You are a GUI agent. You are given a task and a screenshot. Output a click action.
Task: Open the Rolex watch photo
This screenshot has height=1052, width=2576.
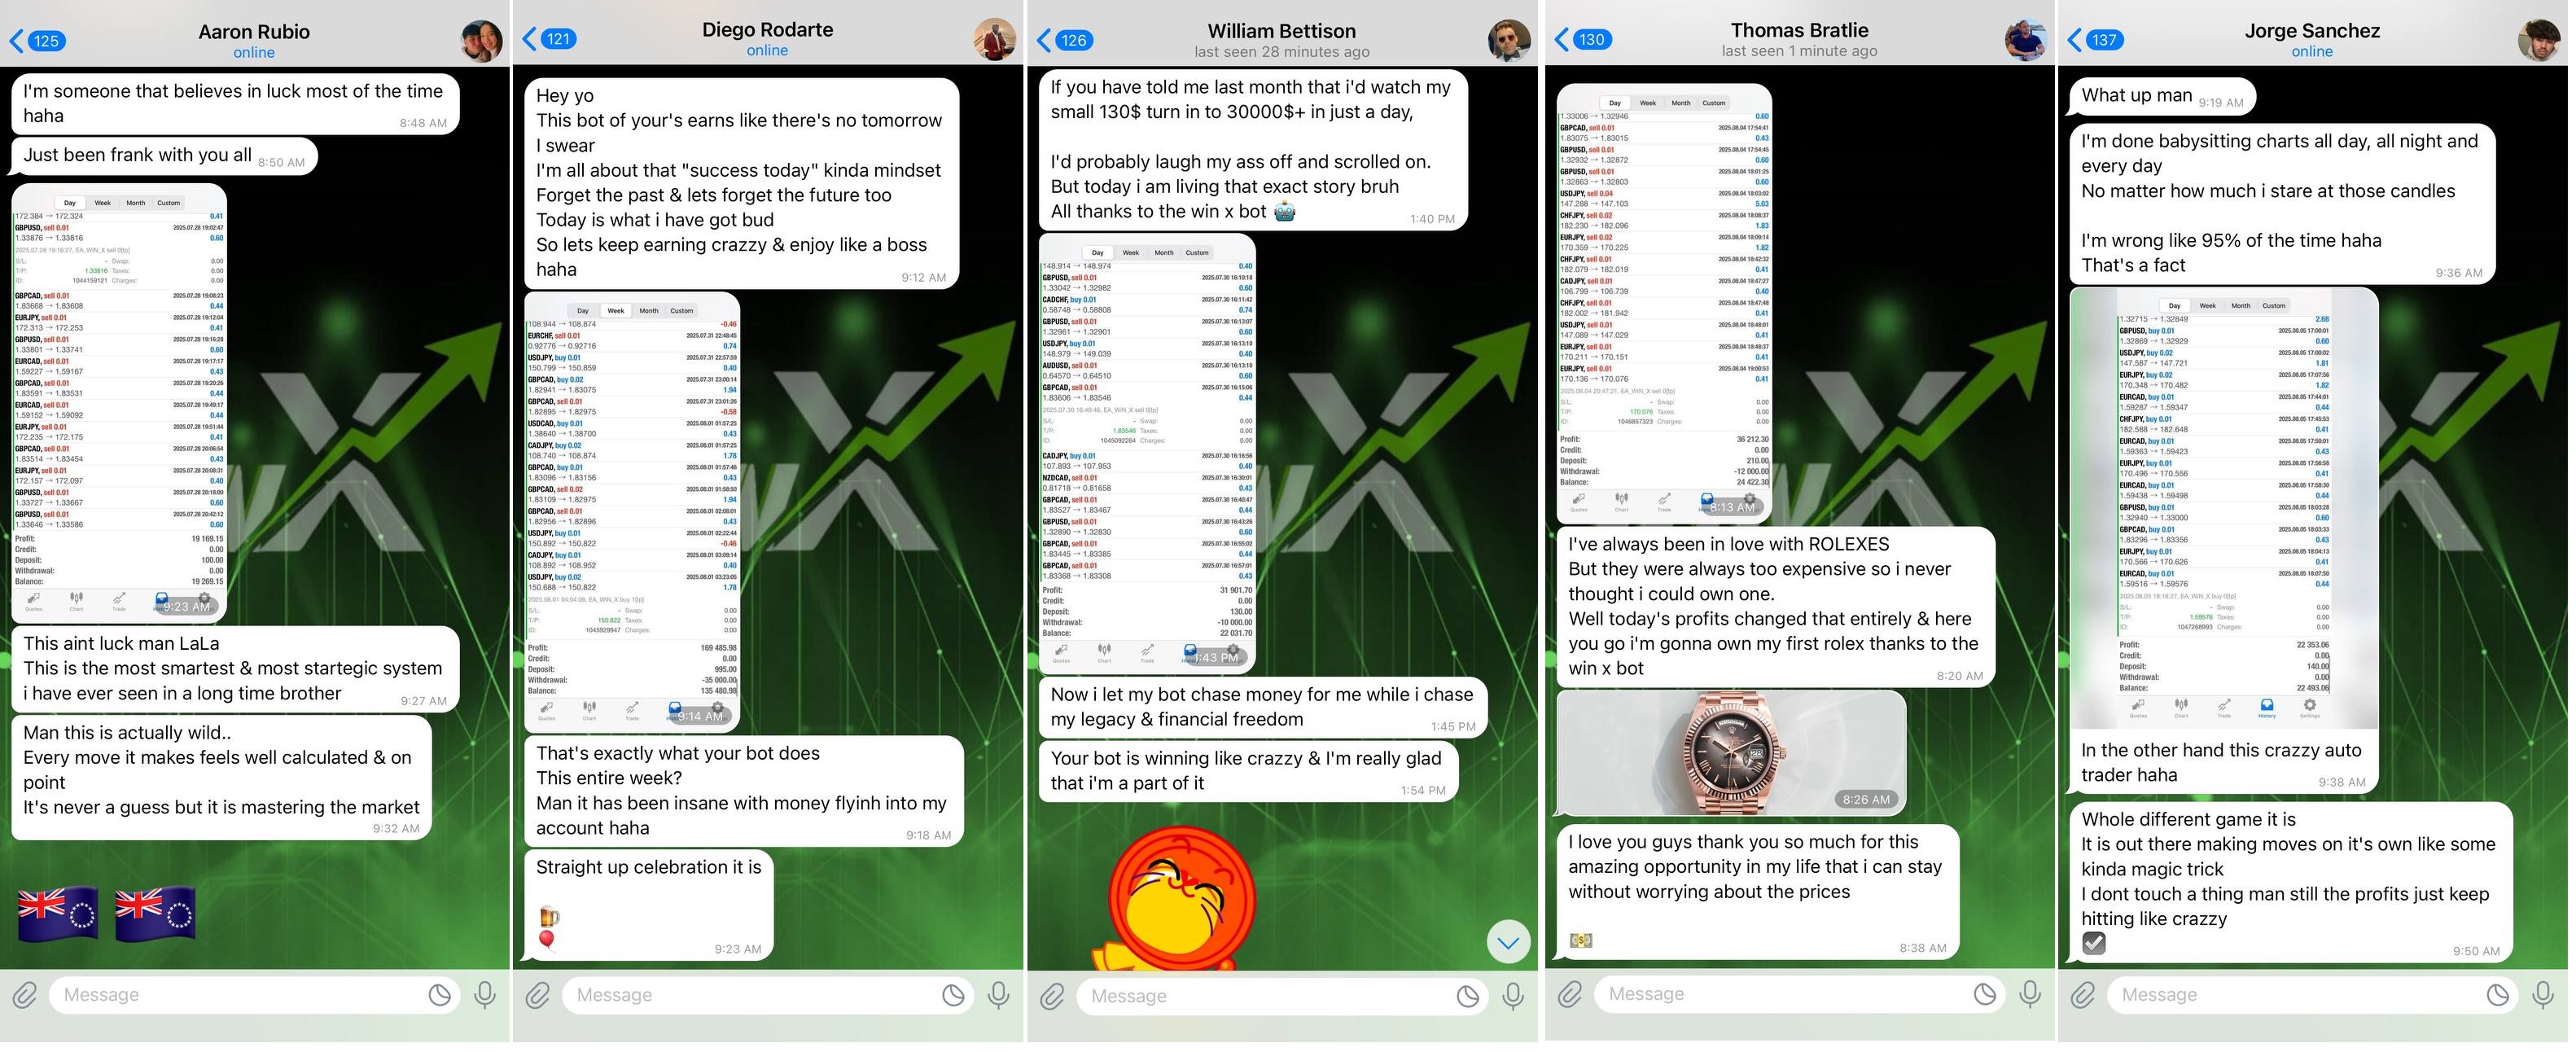(1731, 753)
